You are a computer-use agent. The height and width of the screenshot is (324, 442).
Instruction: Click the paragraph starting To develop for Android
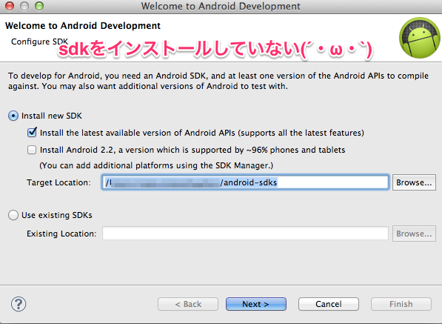coord(218,81)
